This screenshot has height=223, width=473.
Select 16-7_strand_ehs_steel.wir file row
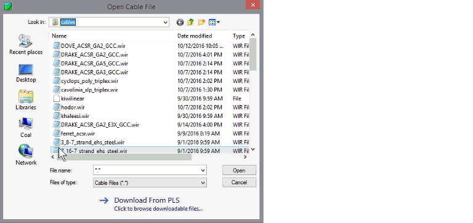tap(149, 151)
